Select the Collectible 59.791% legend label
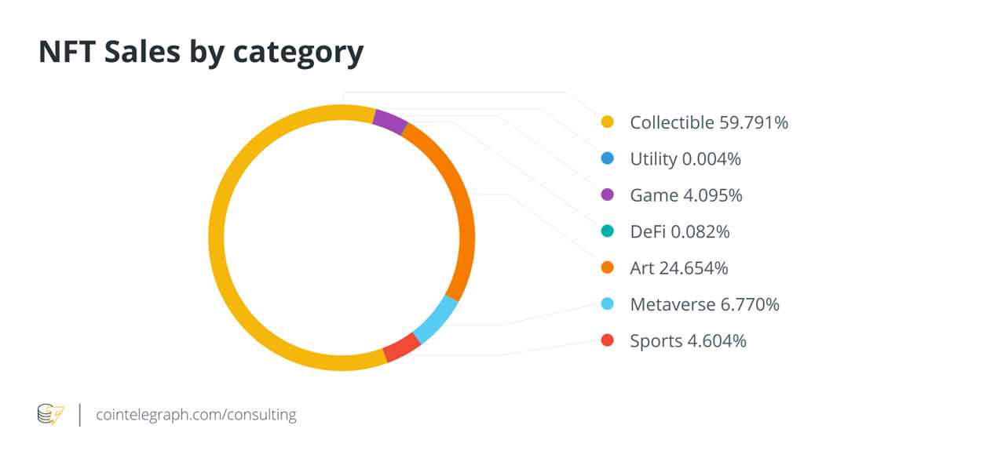Image resolution: width=1005 pixels, height=458 pixels. [x=709, y=122]
